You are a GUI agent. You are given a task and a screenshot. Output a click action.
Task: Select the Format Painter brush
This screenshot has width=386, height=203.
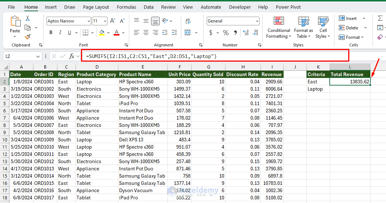(x=28, y=37)
